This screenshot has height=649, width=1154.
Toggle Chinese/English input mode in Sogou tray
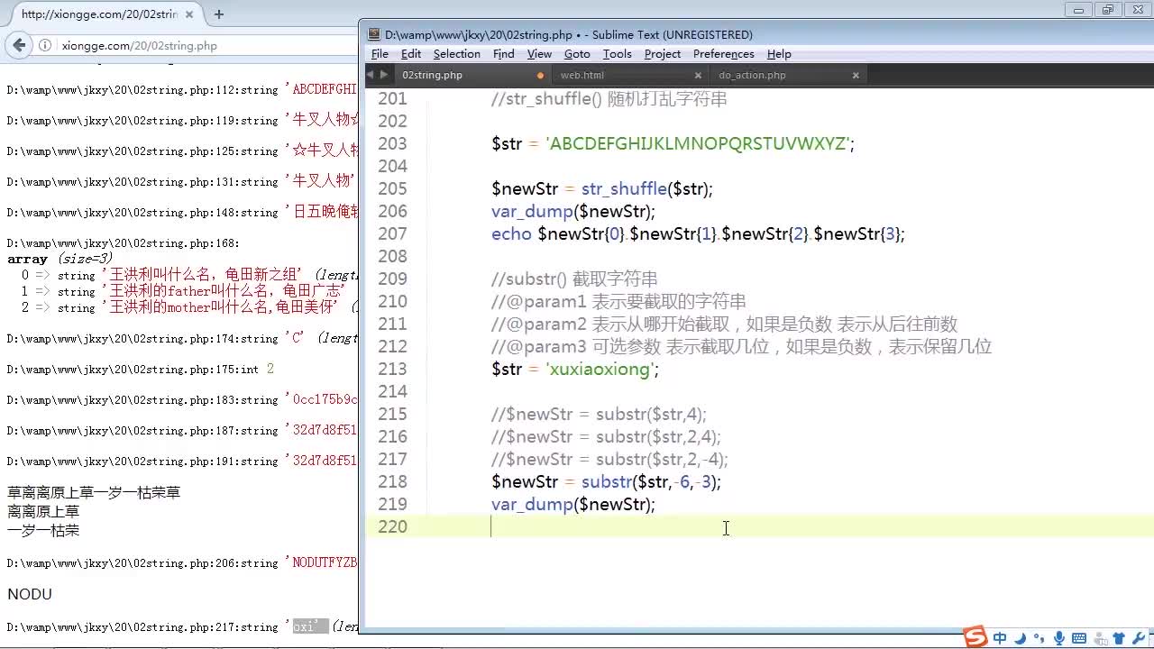(999, 637)
